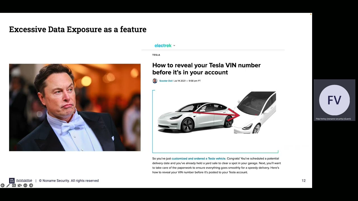Screen dimensions: 358x201
Task: Click the slide number 12
Action: click(x=303, y=181)
